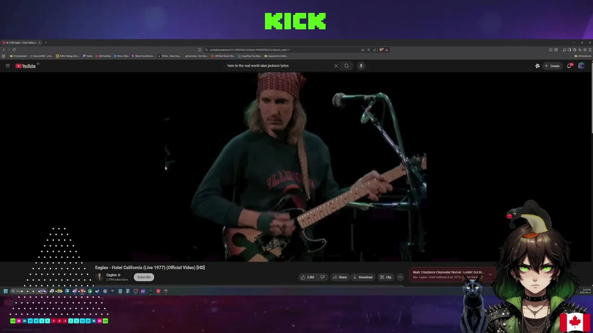
Task: Open the IMDb Ratings bookmark
Action: point(68,56)
